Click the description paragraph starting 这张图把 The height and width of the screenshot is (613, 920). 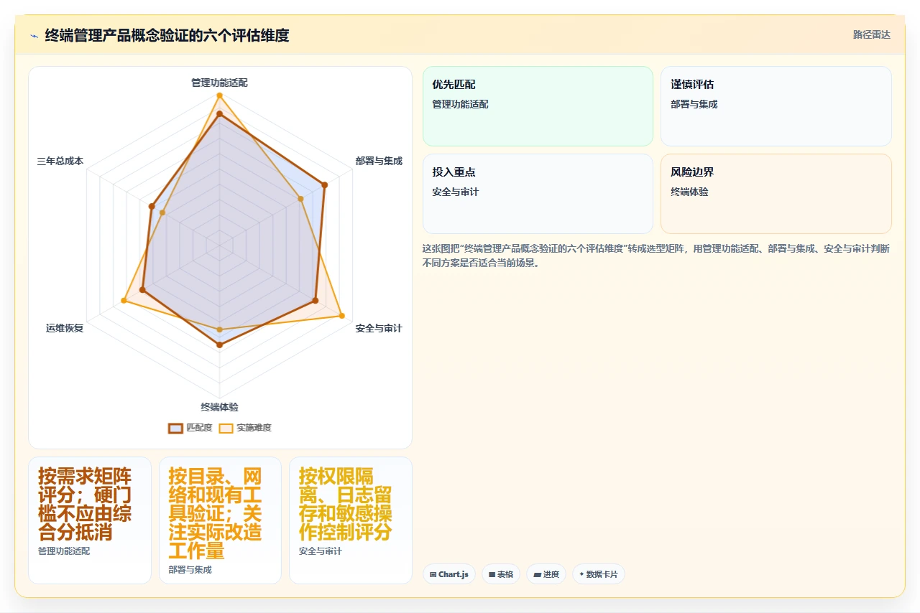click(x=657, y=256)
